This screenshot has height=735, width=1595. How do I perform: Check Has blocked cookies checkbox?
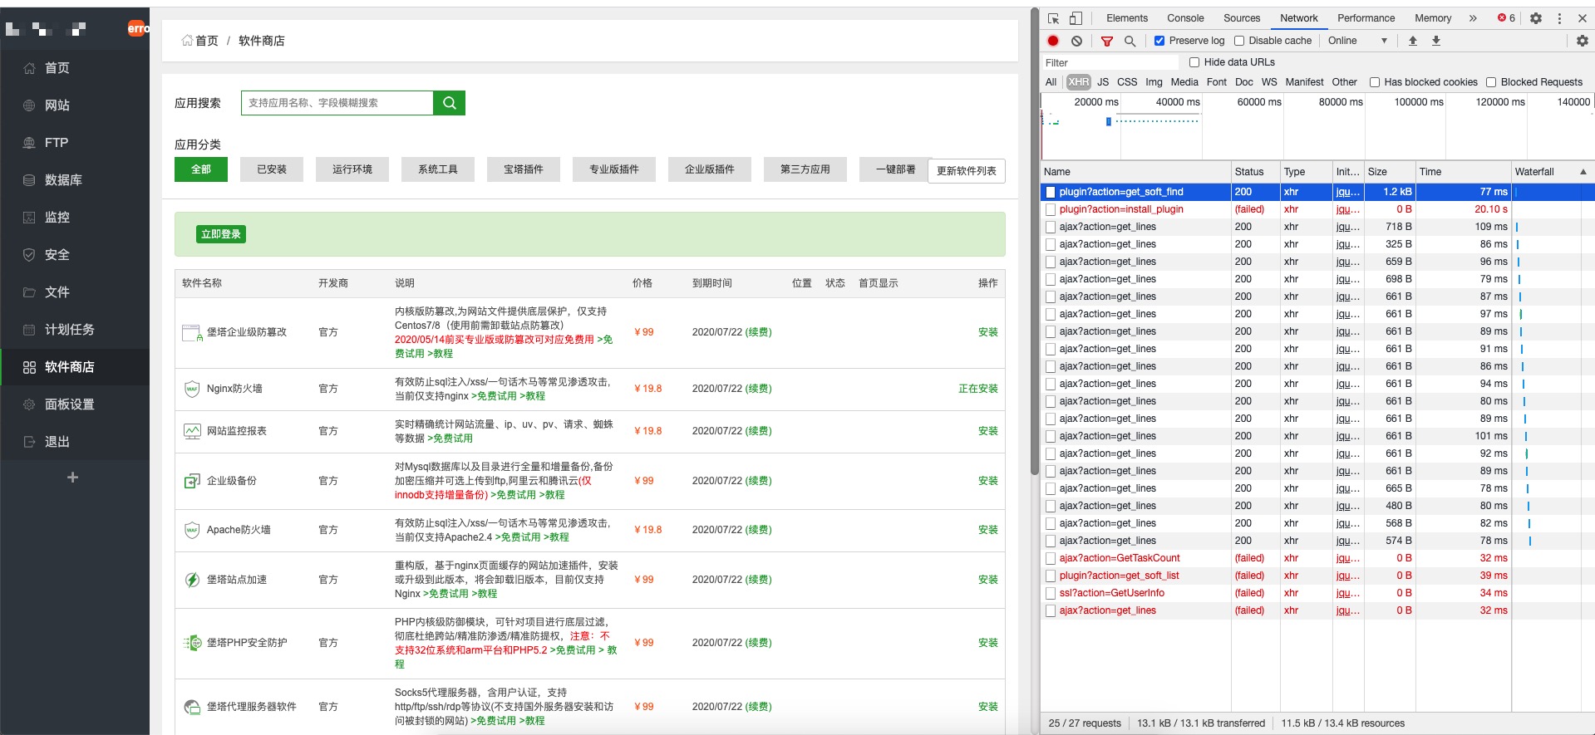pos(1375,82)
